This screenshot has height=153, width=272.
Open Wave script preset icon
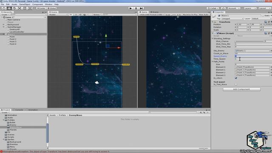tap(269, 33)
